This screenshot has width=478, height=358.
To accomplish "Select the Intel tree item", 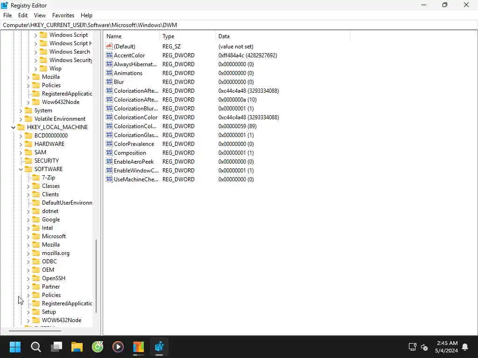I will 47,227.
